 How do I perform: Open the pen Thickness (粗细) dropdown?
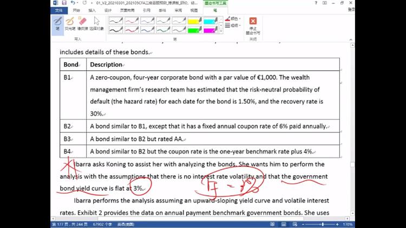[233, 25]
